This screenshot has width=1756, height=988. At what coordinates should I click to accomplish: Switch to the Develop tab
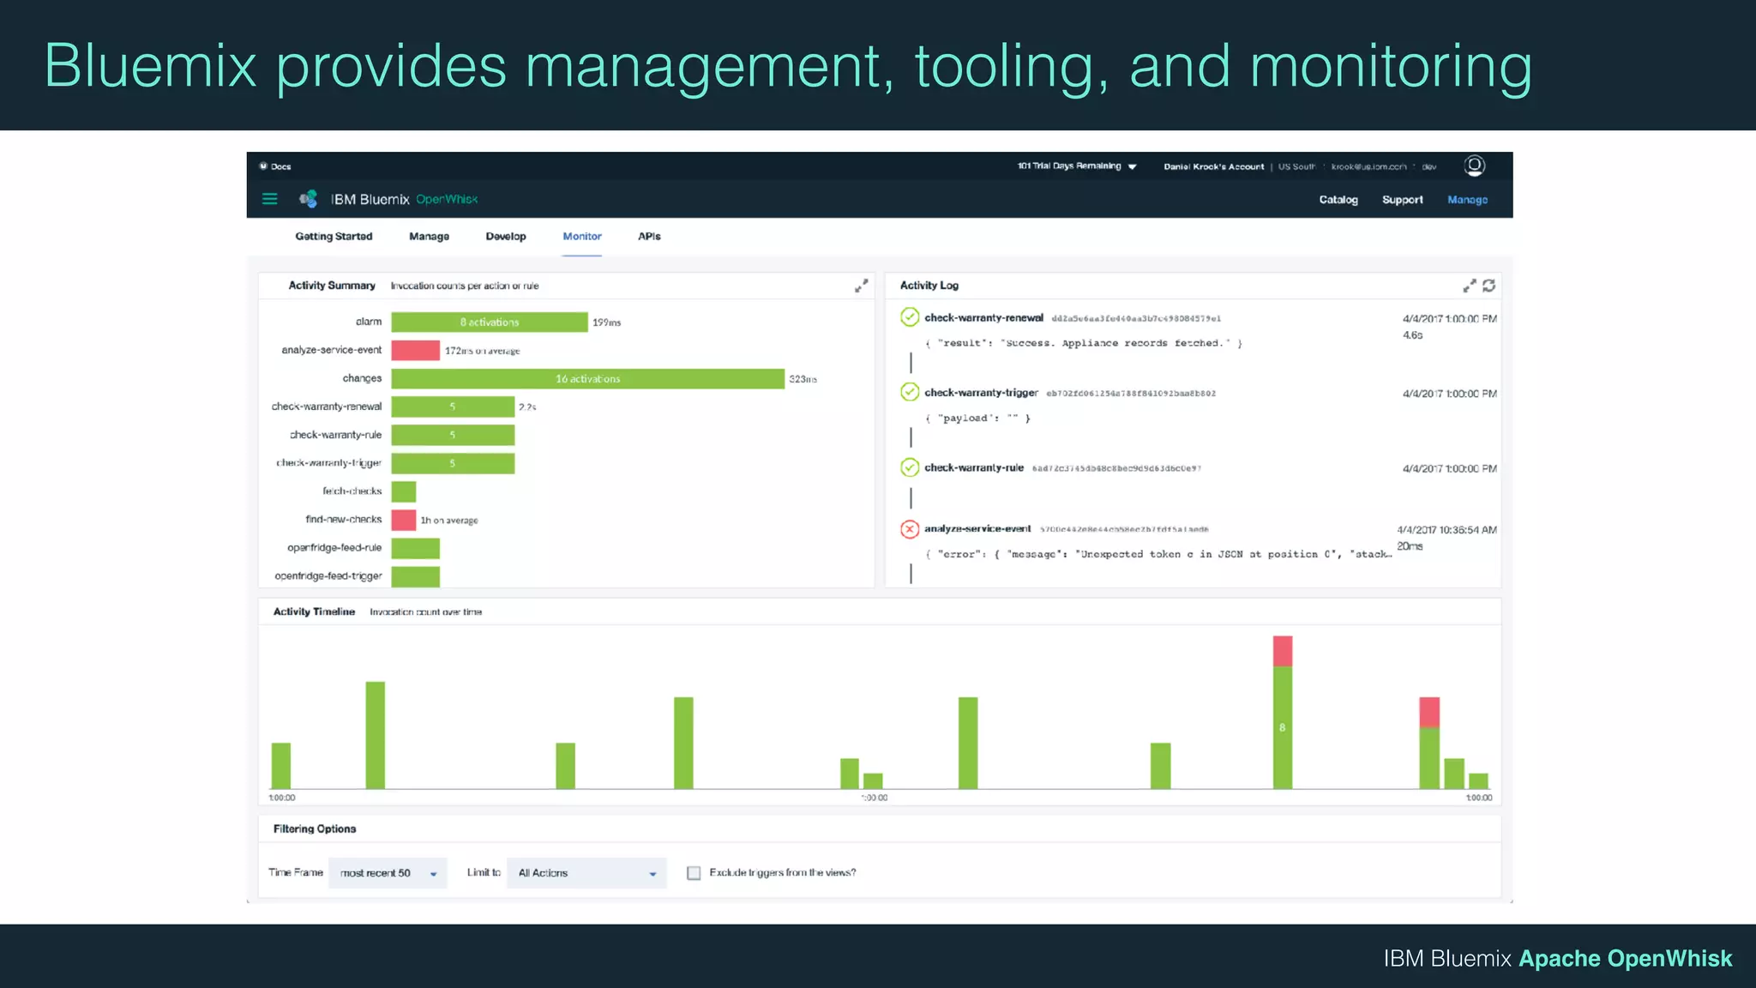tap(506, 237)
